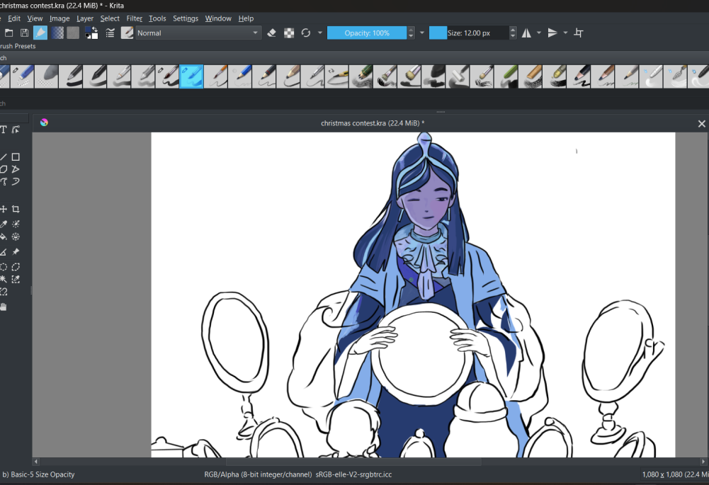Select the Fill bucket tool
This screenshot has height=485, width=709.
(x=4, y=236)
